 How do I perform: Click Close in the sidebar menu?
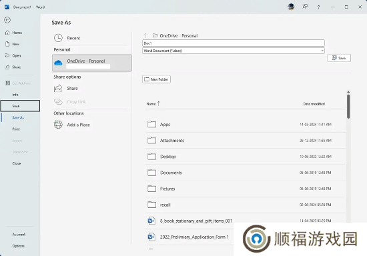[x=17, y=163]
